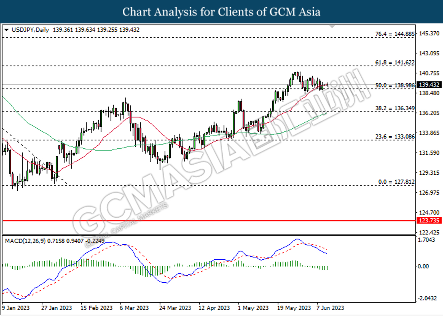The image size is (443, 316).
Task: Click the 50.0 = 138.986 Fibonacci label
Action: [x=395, y=85]
